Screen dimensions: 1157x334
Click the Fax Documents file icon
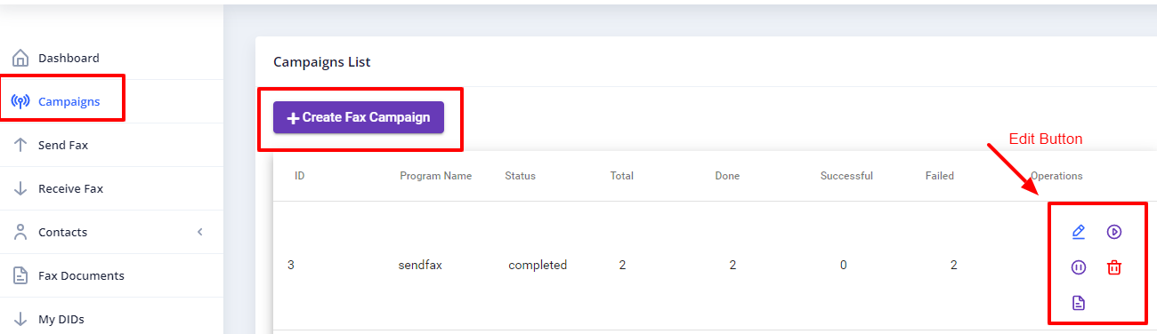pos(20,275)
